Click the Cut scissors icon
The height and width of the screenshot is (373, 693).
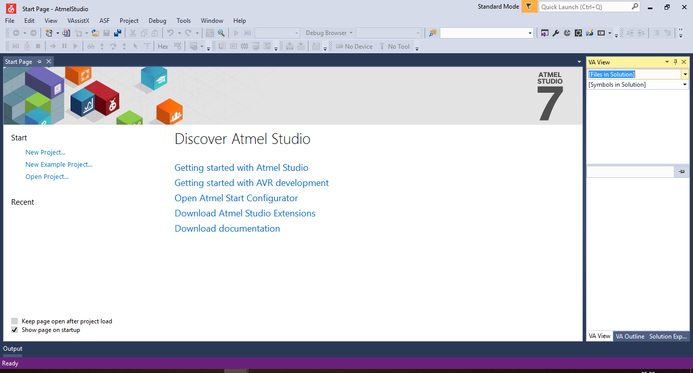pos(133,33)
